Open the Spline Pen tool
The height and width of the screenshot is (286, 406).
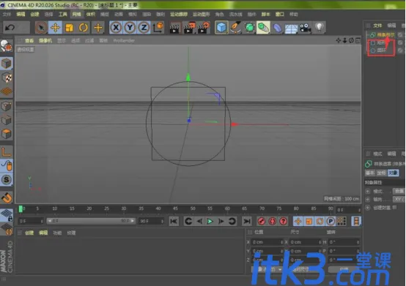pos(235,27)
